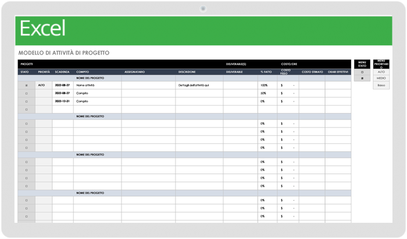Select the 'Nome attività' cell
Screen dimensions: 407x239
click(x=97, y=85)
